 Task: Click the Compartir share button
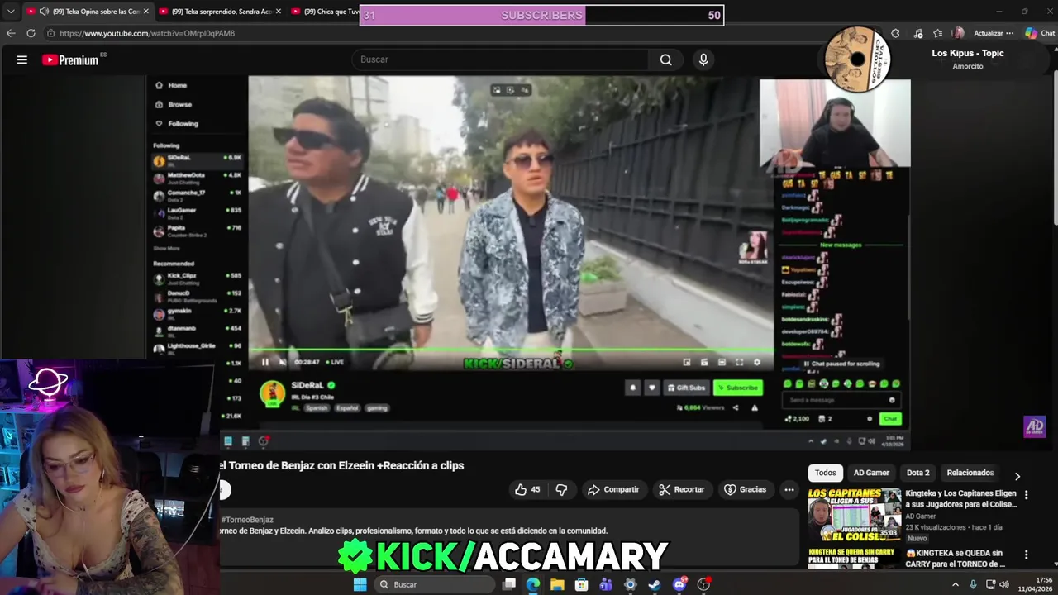click(613, 489)
